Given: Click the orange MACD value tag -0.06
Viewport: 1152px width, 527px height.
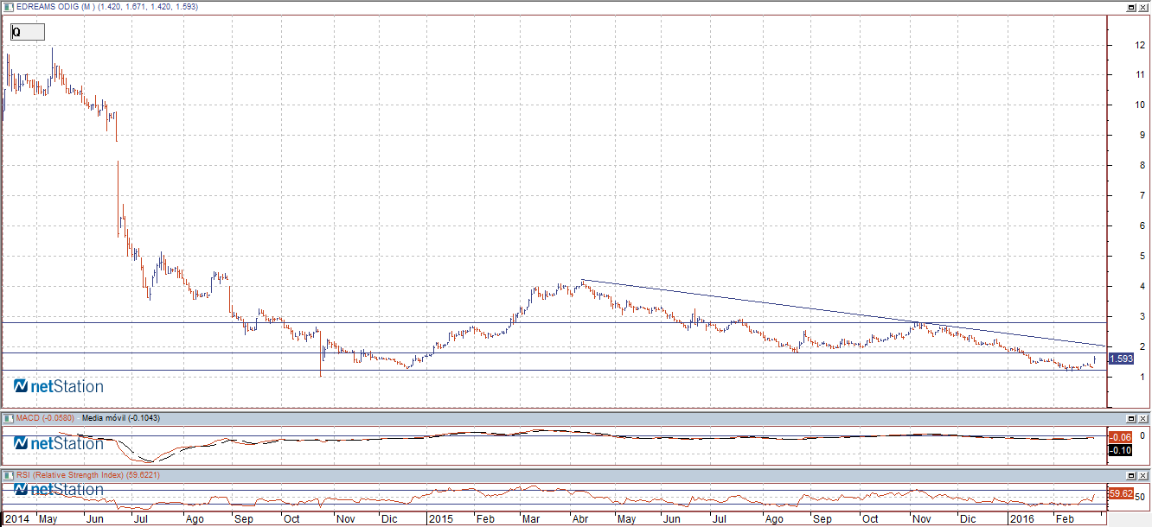Looking at the screenshot, I should point(1121,437).
